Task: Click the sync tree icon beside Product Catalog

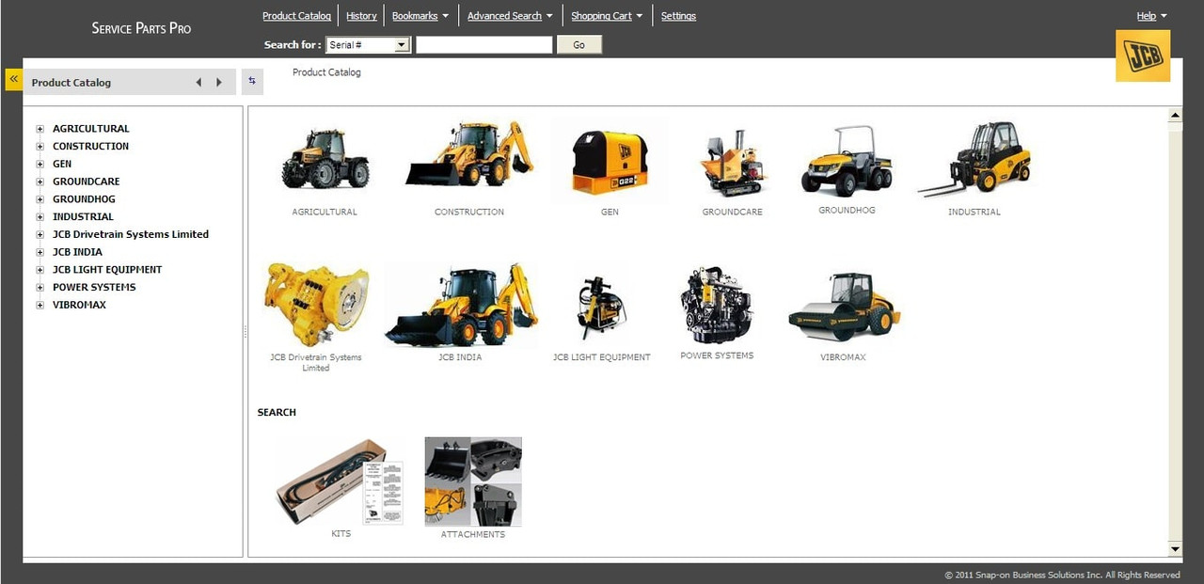Action: point(252,82)
